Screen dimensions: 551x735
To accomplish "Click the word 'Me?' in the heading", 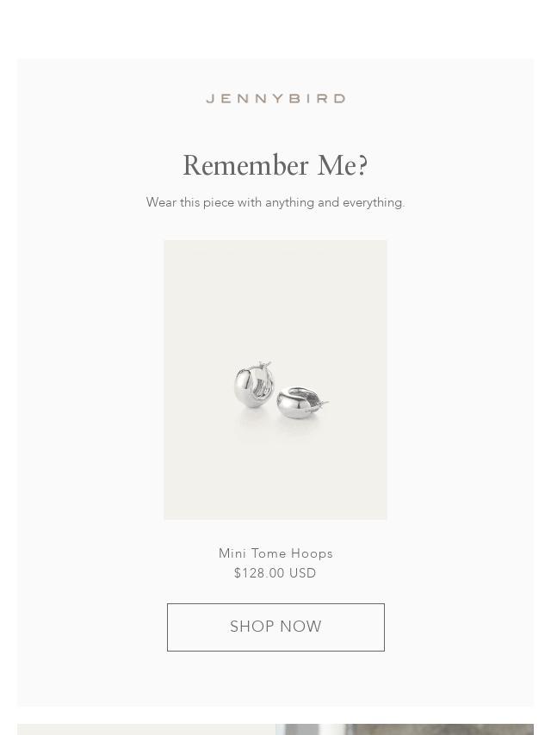I will point(343,165).
